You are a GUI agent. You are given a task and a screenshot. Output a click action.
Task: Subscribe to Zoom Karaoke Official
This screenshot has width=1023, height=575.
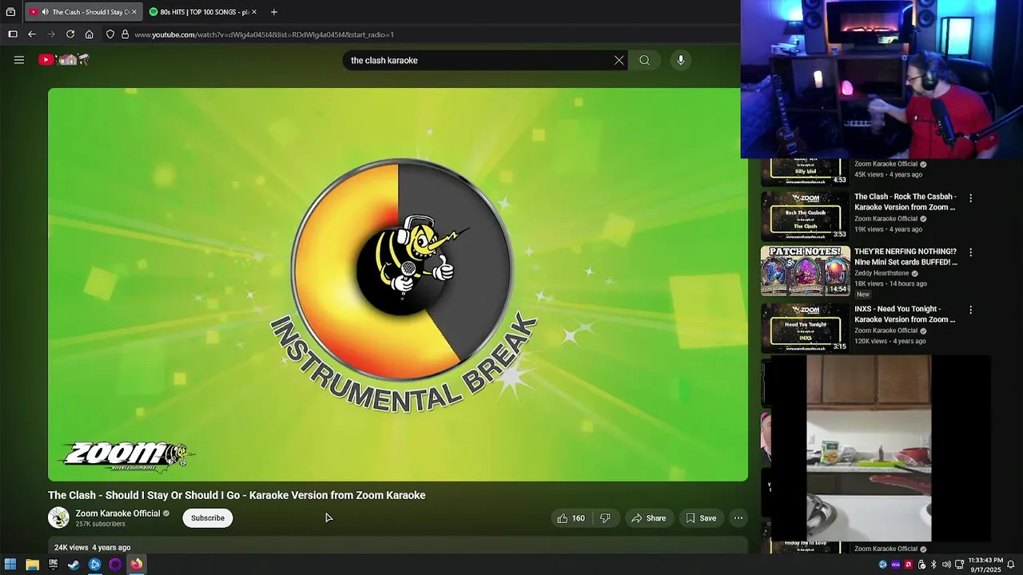[x=208, y=518]
